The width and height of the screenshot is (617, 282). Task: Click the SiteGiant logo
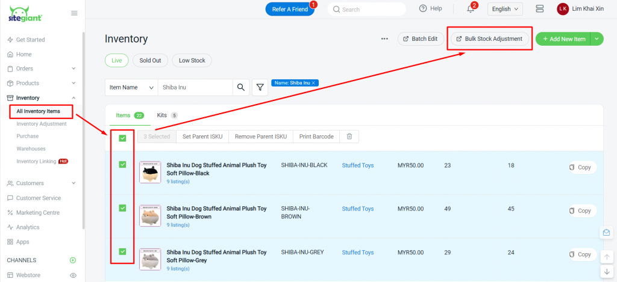[25, 14]
